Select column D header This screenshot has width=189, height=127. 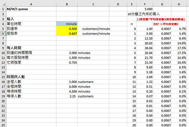tap(118, 4)
